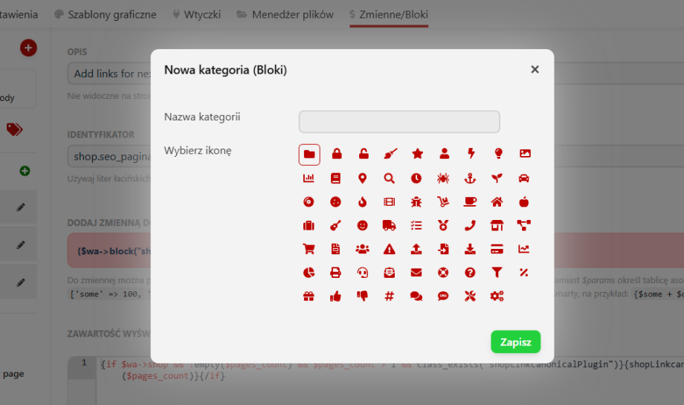The height and width of the screenshot is (405, 684).
Task: Select the thumbs up icon
Action: tap(336, 297)
